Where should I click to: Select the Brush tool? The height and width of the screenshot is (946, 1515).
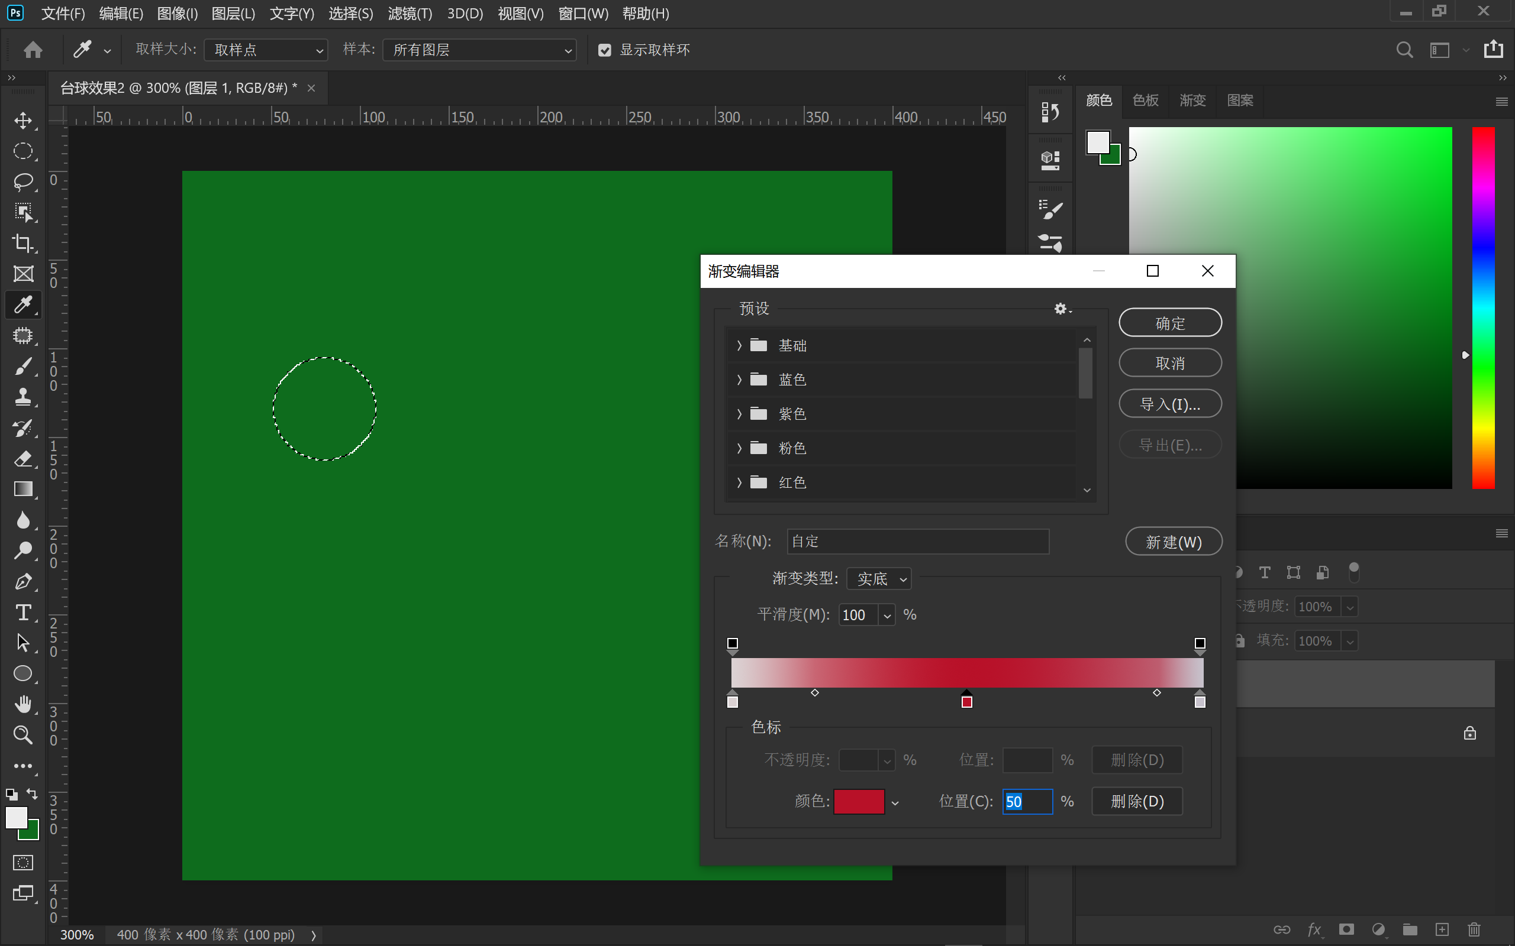coord(23,366)
